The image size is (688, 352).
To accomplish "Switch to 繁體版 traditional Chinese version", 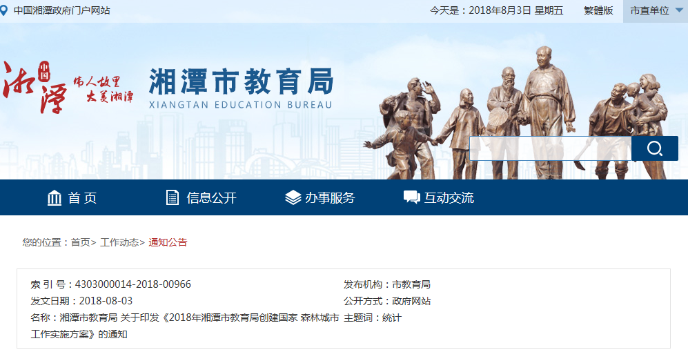I will pos(598,10).
